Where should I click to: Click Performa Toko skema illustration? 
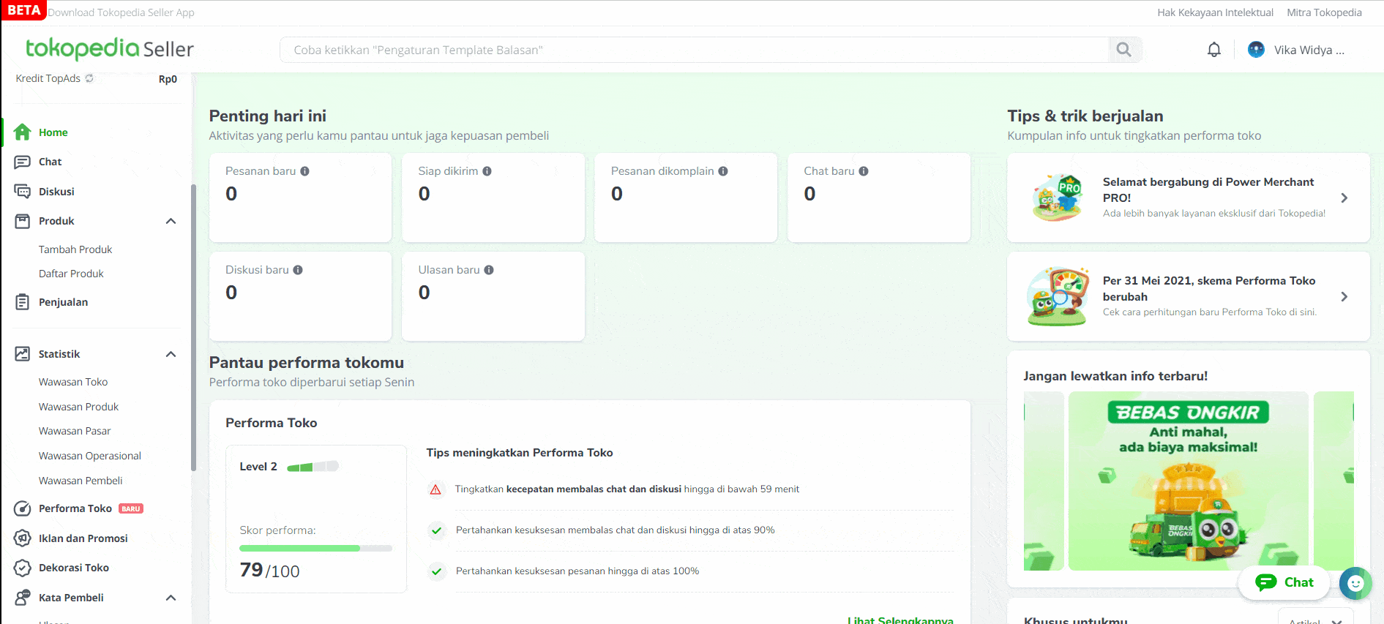coord(1058,296)
